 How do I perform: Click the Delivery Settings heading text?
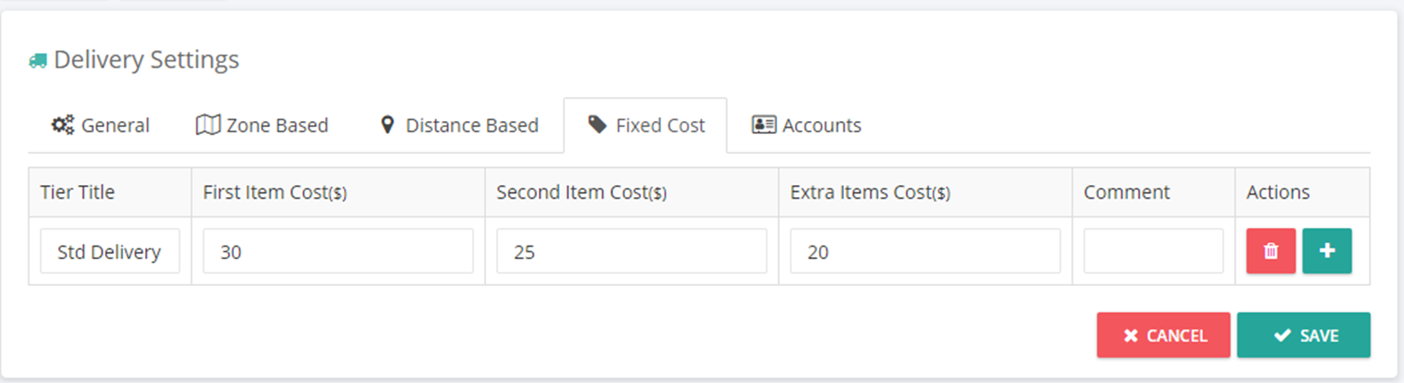pyautogui.click(x=146, y=60)
